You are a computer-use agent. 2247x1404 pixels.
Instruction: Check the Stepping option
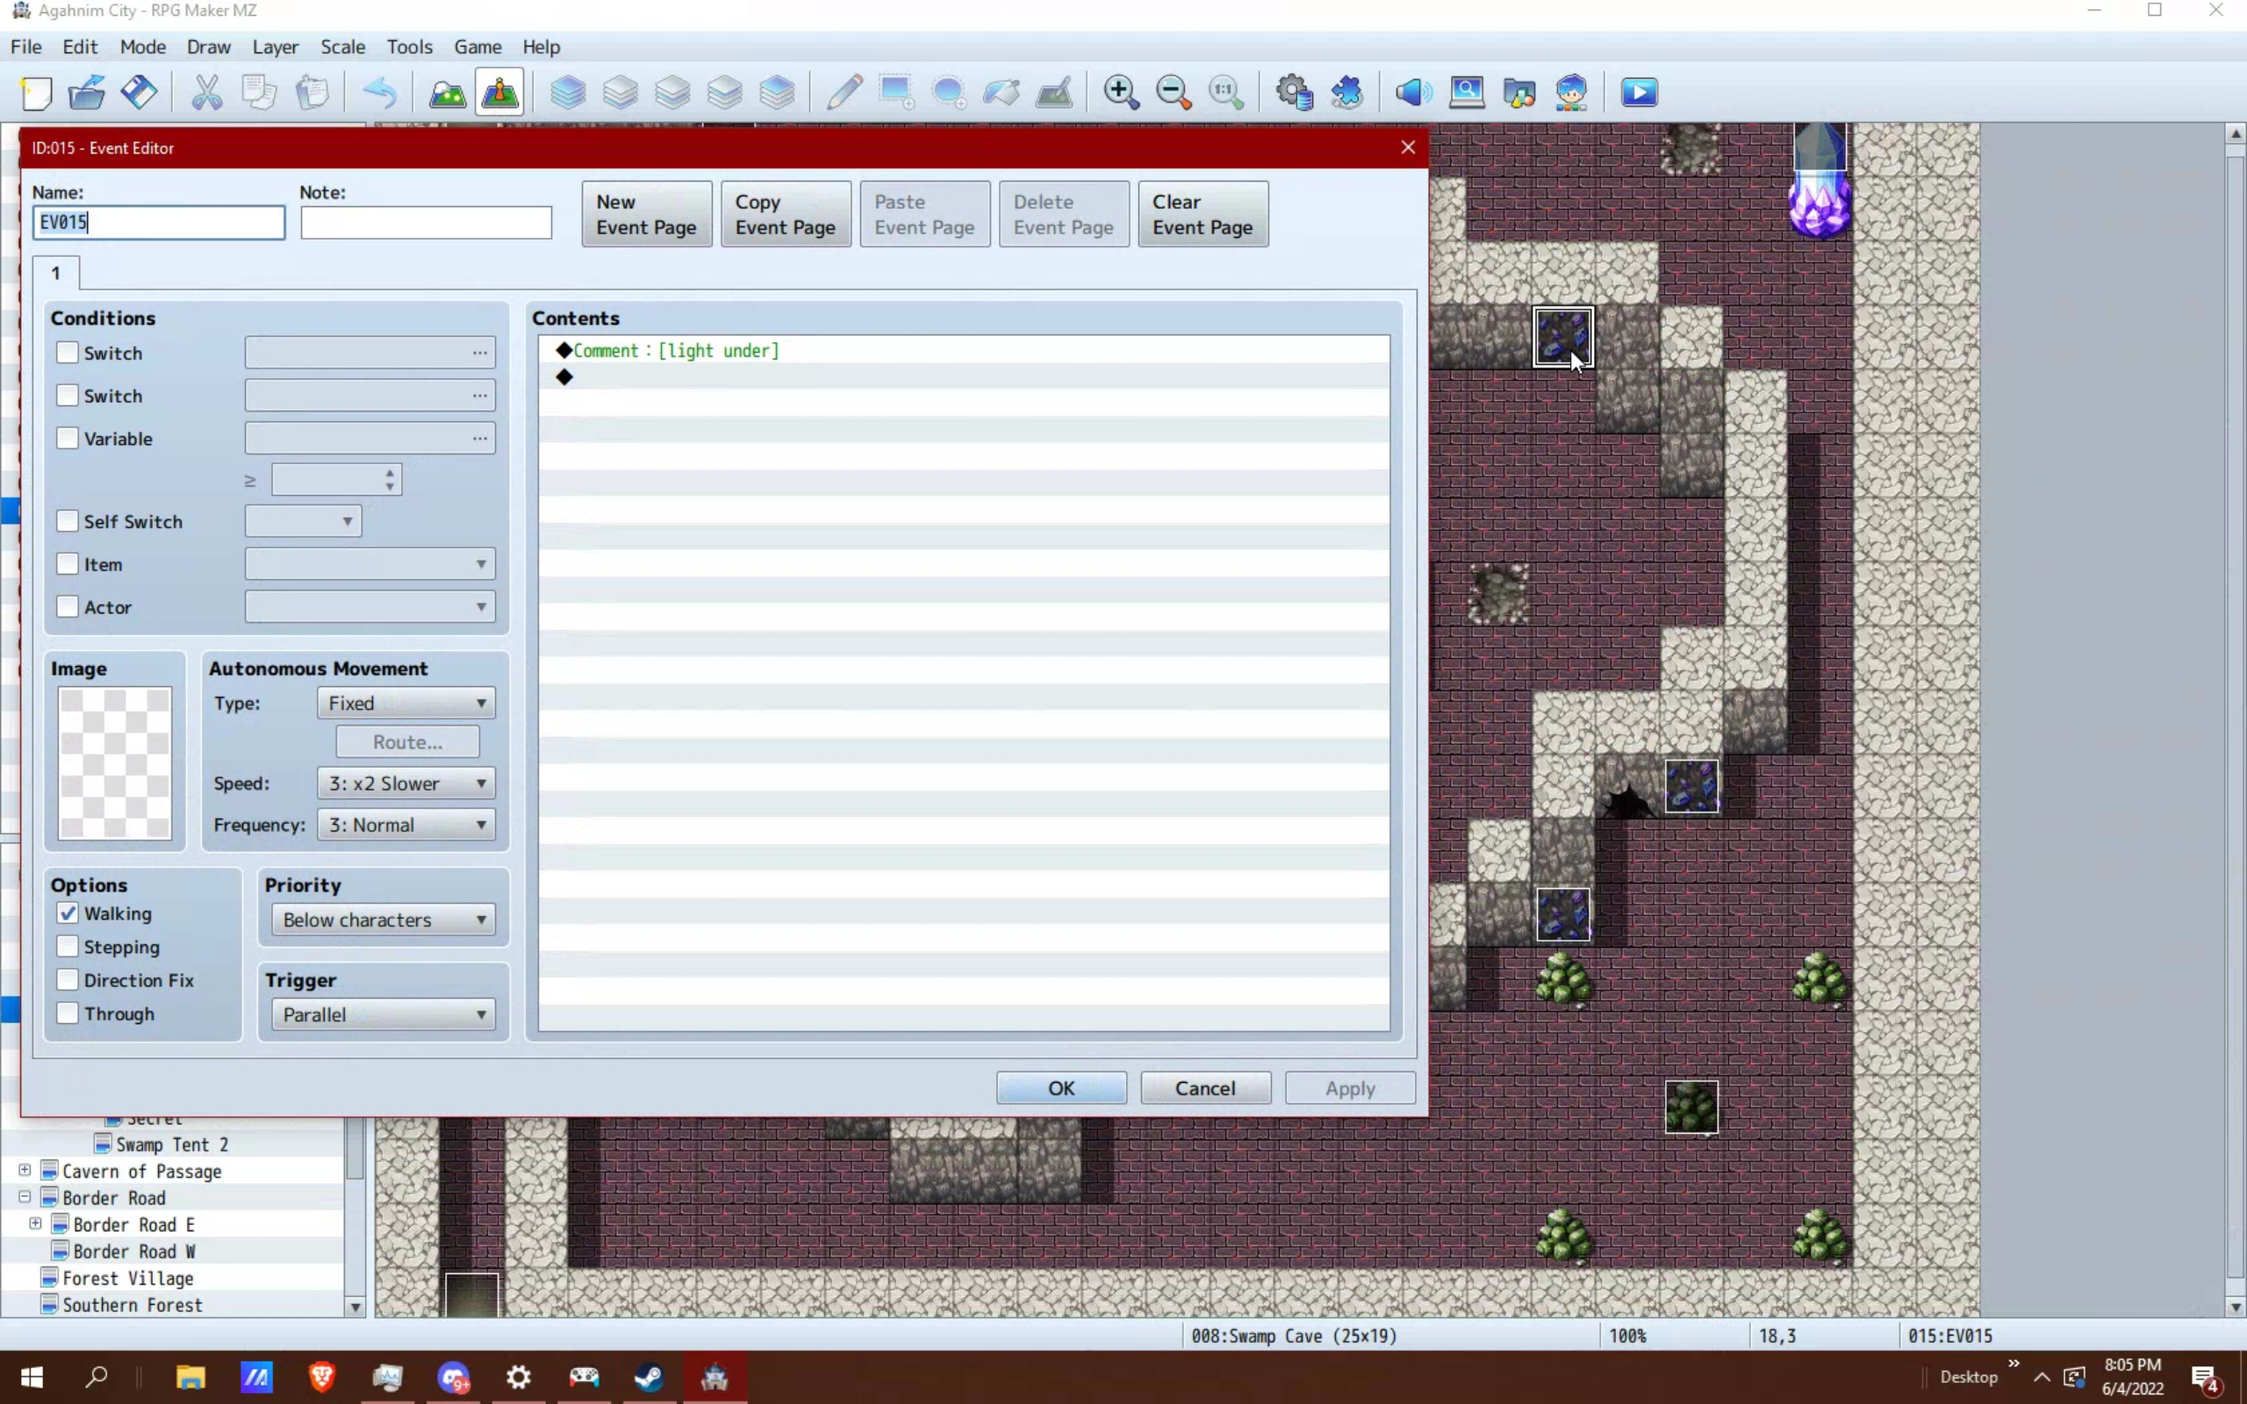(x=67, y=946)
